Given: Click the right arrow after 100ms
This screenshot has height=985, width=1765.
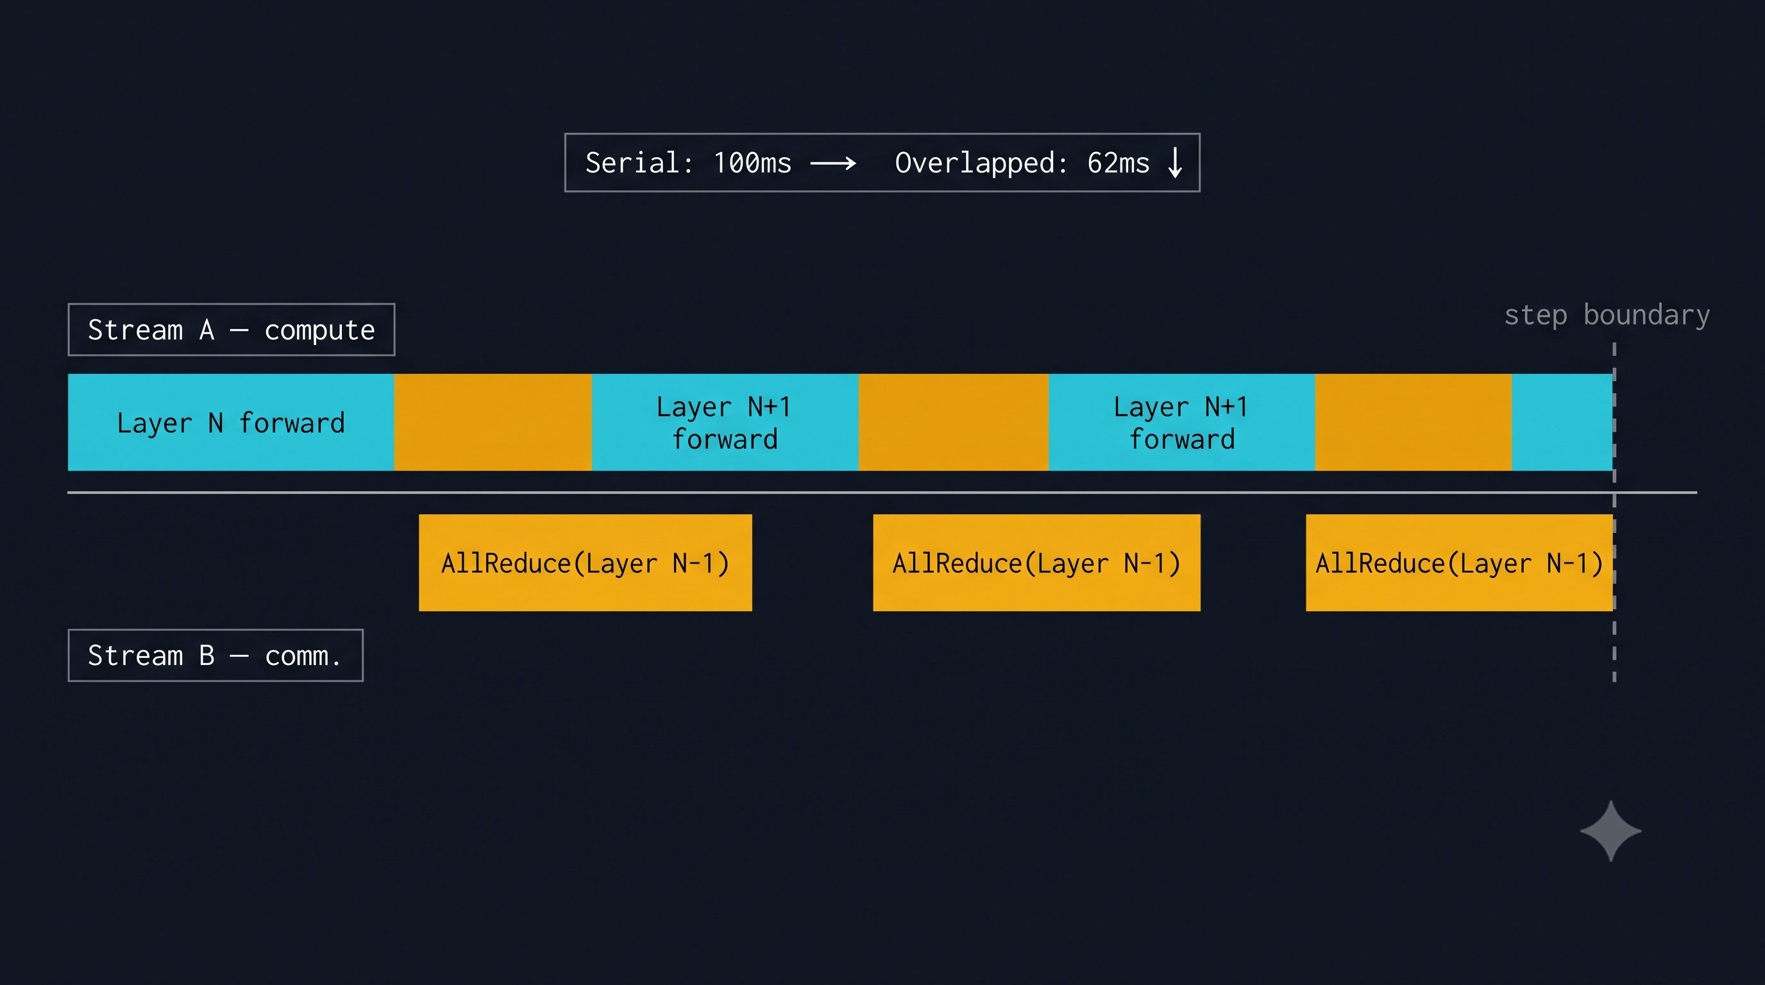Looking at the screenshot, I should pyautogui.click(x=833, y=163).
